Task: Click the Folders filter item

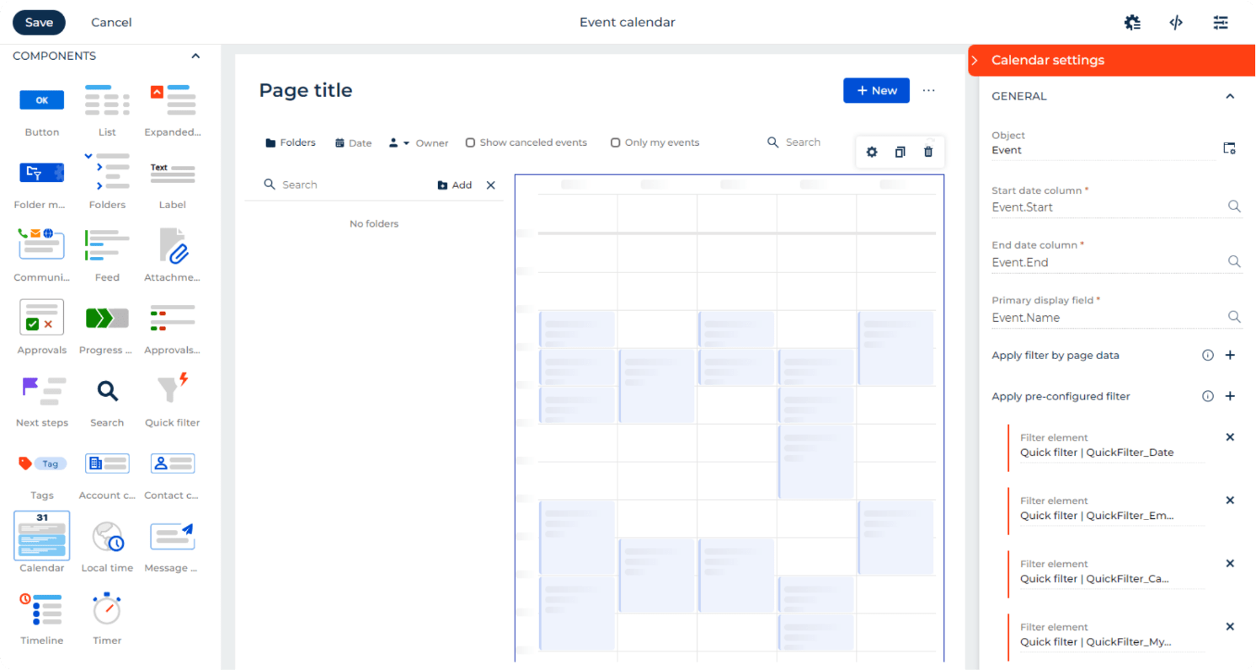Action: (x=290, y=143)
